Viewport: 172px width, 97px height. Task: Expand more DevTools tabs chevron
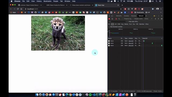point(146,16)
